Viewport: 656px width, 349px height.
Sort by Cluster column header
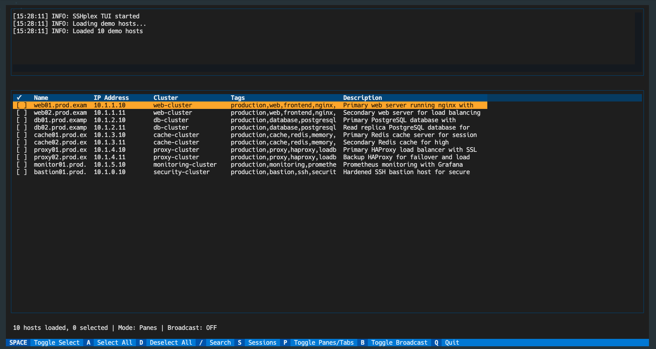pos(166,98)
